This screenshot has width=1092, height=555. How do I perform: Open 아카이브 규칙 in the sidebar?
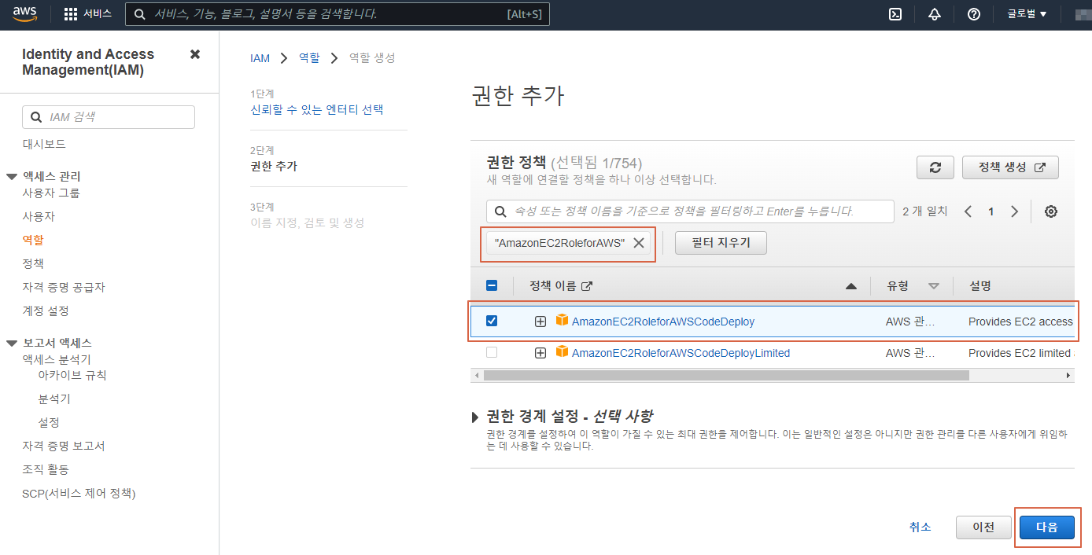coord(72,375)
